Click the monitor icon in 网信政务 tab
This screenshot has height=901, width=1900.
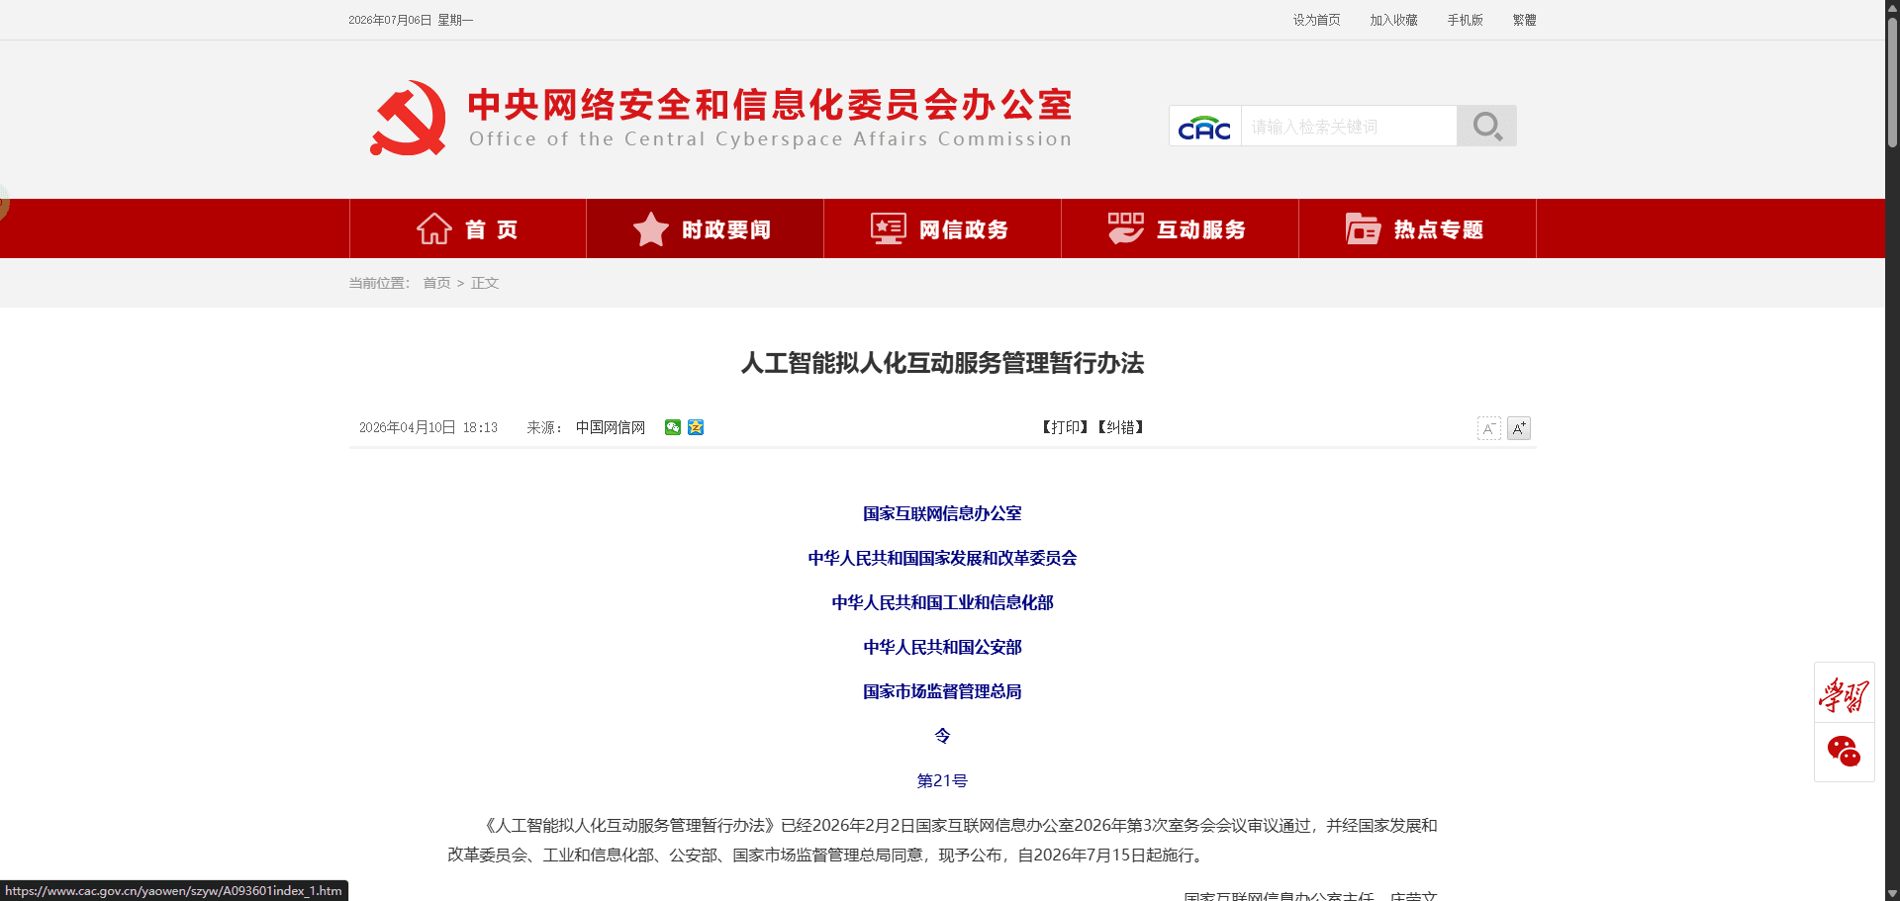click(x=888, y=228)
